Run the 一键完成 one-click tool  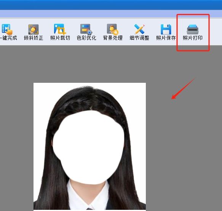click(8, 32)
